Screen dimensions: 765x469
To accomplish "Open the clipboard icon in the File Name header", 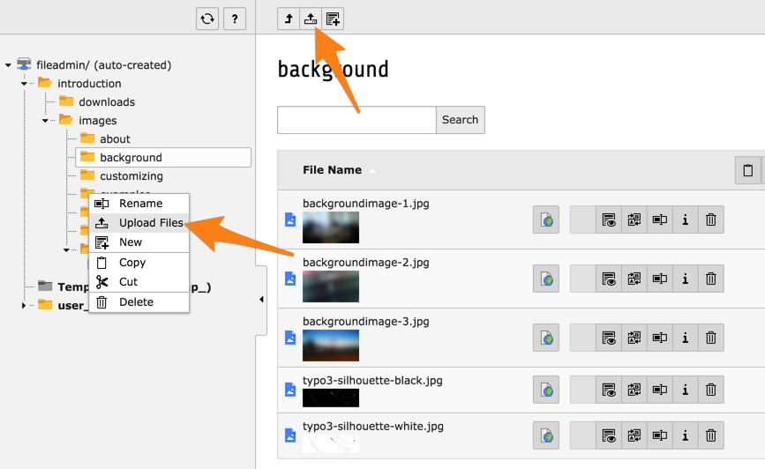I will point(748,170).
